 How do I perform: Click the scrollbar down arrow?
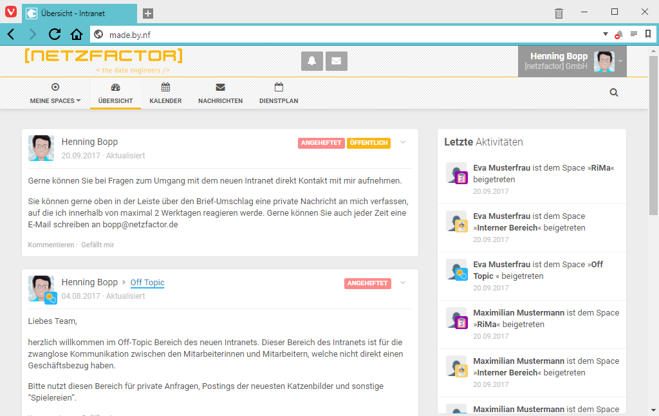click(653, 410)
